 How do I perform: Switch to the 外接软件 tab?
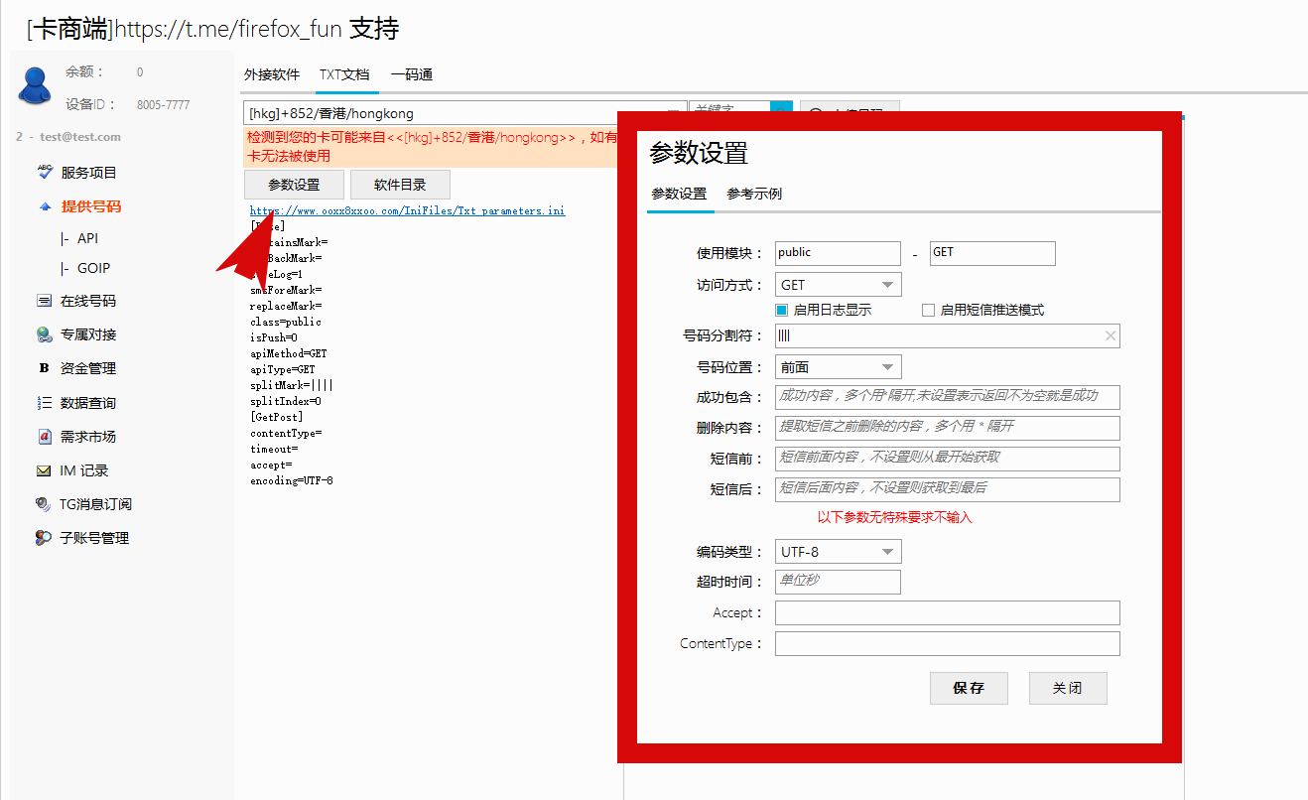click(272, 74)
